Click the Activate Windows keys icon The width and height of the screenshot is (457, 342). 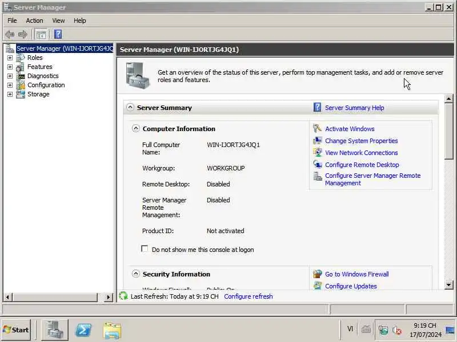click(x=317, y=129)
